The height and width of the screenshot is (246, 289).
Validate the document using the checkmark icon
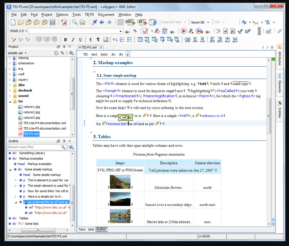pos(145,31)
